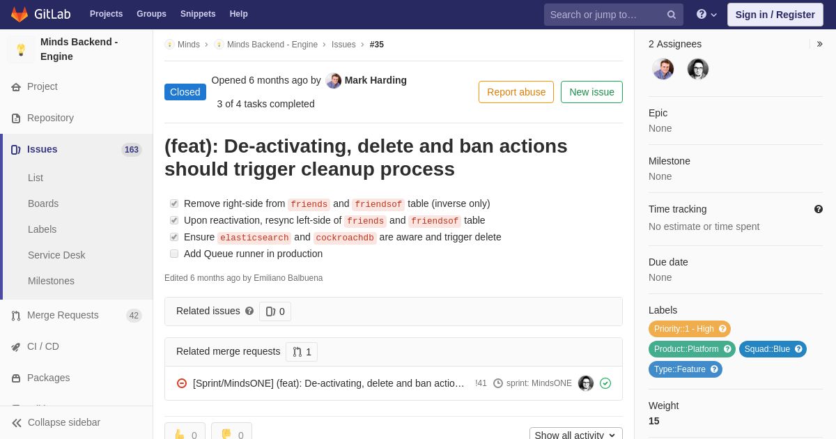Screen dimensions: 836x439
Task: Click the Time tracking help icon
Action: click(819, 209)
